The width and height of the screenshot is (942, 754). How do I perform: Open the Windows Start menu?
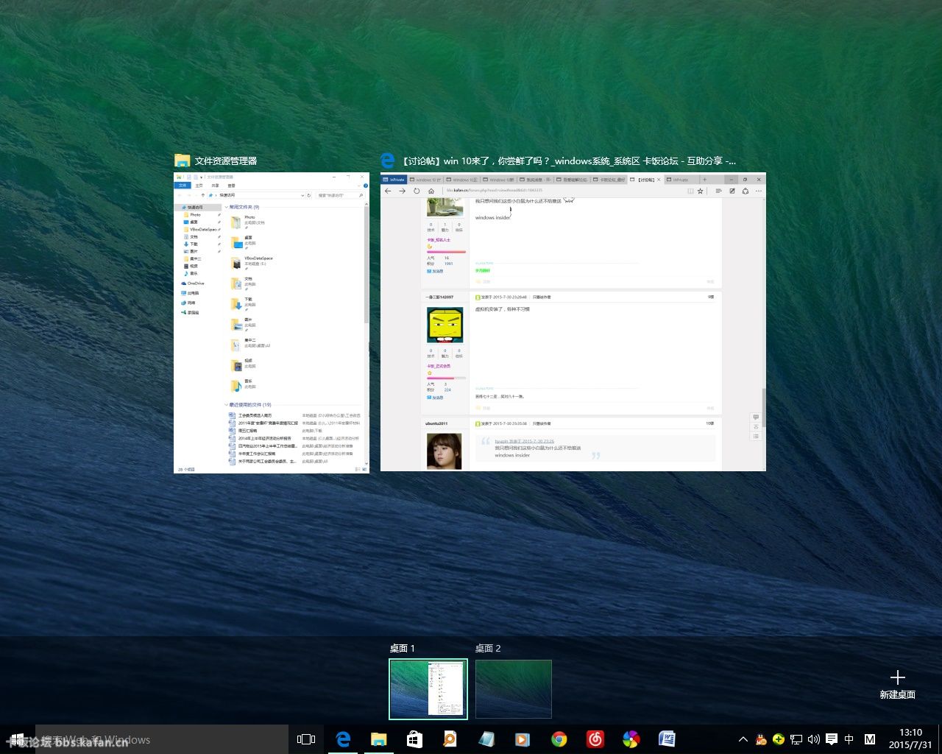tap(18, 739)
